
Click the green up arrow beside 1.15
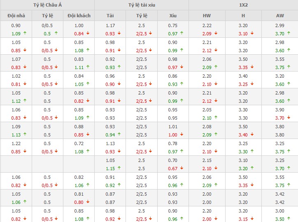click(119, 168)
